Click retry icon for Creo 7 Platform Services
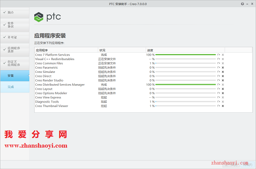This screenshot has height=169, width=256. pyautogui.click(x=218, y=55)
